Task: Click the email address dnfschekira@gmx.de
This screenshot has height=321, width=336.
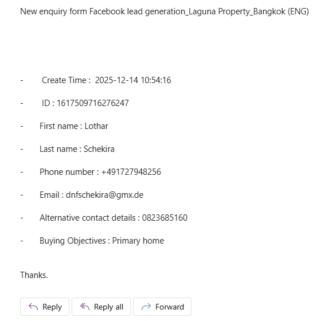Action: (104, 195)
